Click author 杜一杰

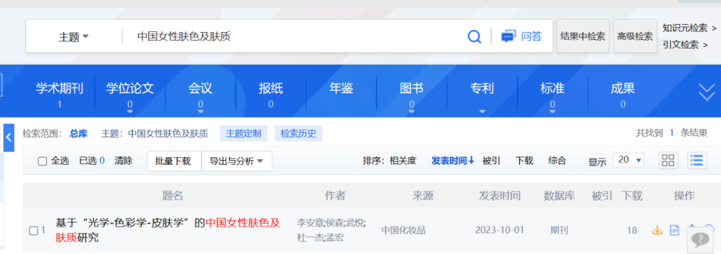(310, 237)
